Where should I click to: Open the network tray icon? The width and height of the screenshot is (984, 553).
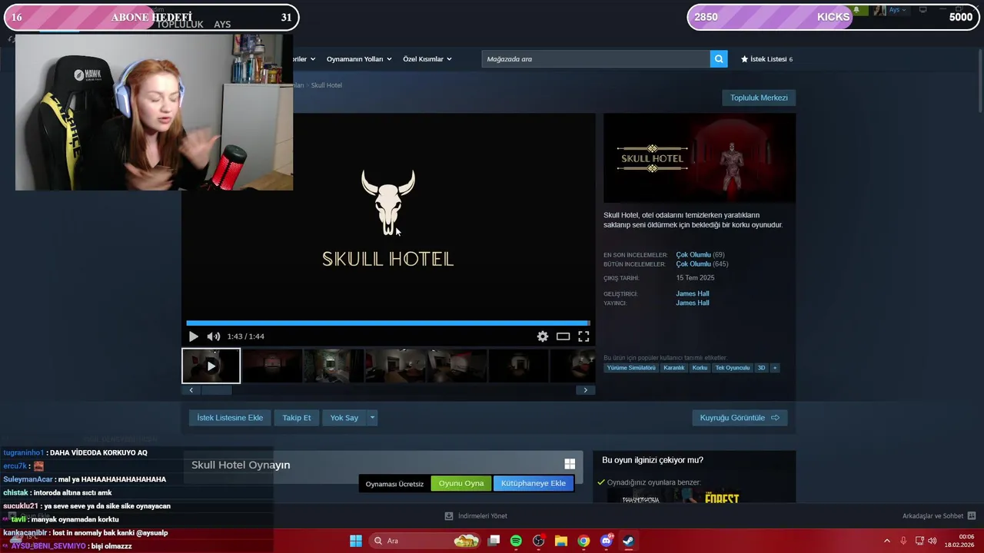[919, 541]
